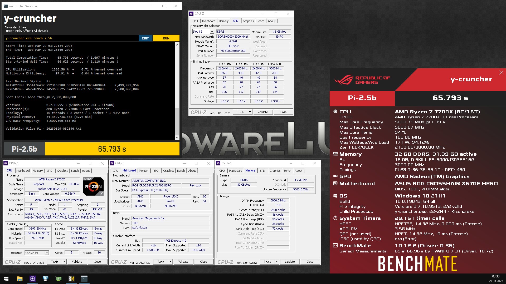Click the CPU-Z CPU window title icon
The image size is (506, 284).
(6, 163)
